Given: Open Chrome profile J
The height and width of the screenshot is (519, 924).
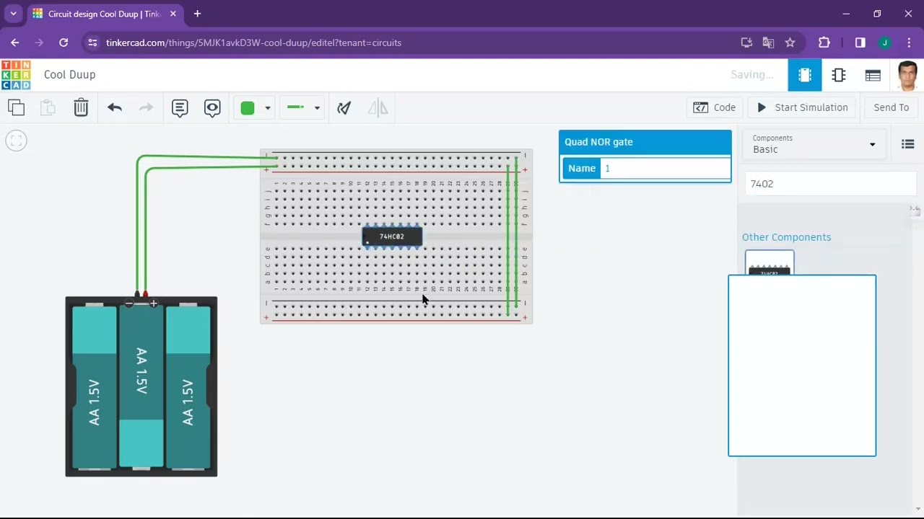Looking at the screenshot, I should [885, 43].
